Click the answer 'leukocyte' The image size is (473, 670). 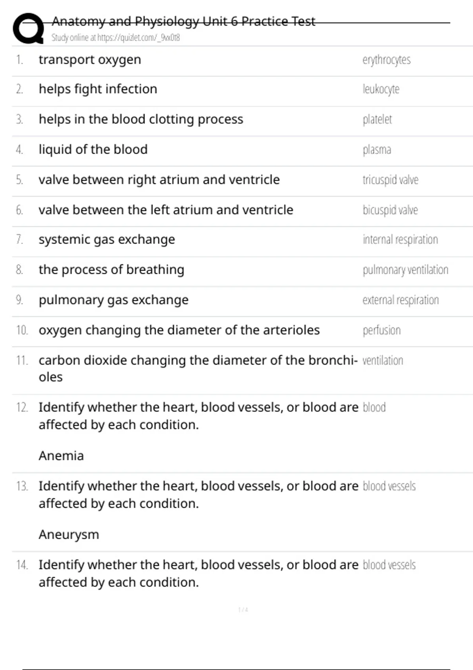[x=381, y=89]
